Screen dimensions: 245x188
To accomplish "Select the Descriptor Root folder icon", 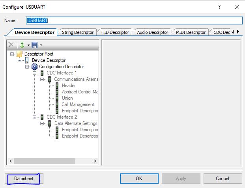I will click(19, 54).
